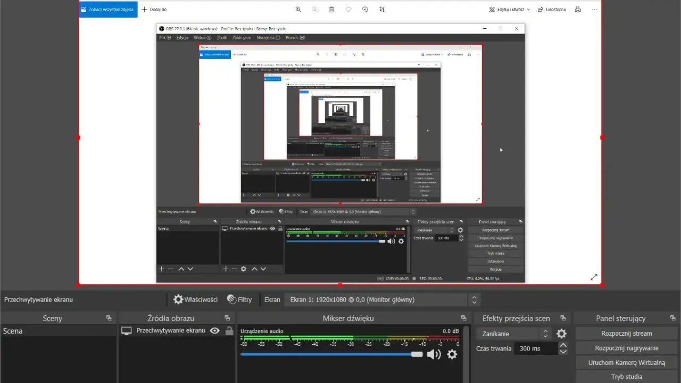
Task: Click Wyjście button in previewed OBS window
Action: 495,269
